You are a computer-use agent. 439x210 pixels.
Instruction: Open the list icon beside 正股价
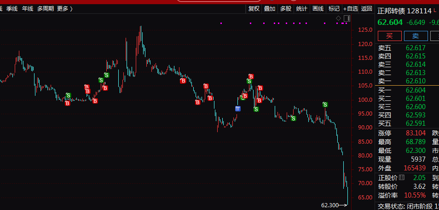click(402, 177)
